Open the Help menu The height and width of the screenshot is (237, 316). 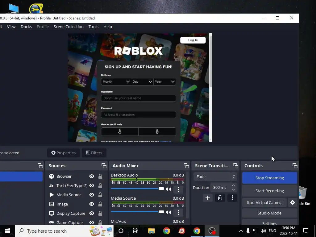(108, 27)
